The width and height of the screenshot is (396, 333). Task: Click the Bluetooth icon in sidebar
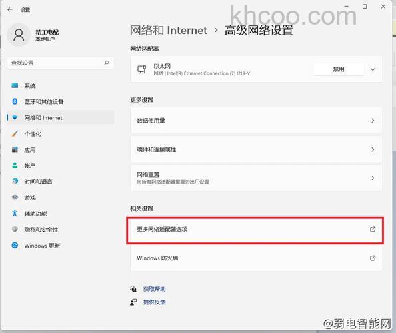click(15, 101)
